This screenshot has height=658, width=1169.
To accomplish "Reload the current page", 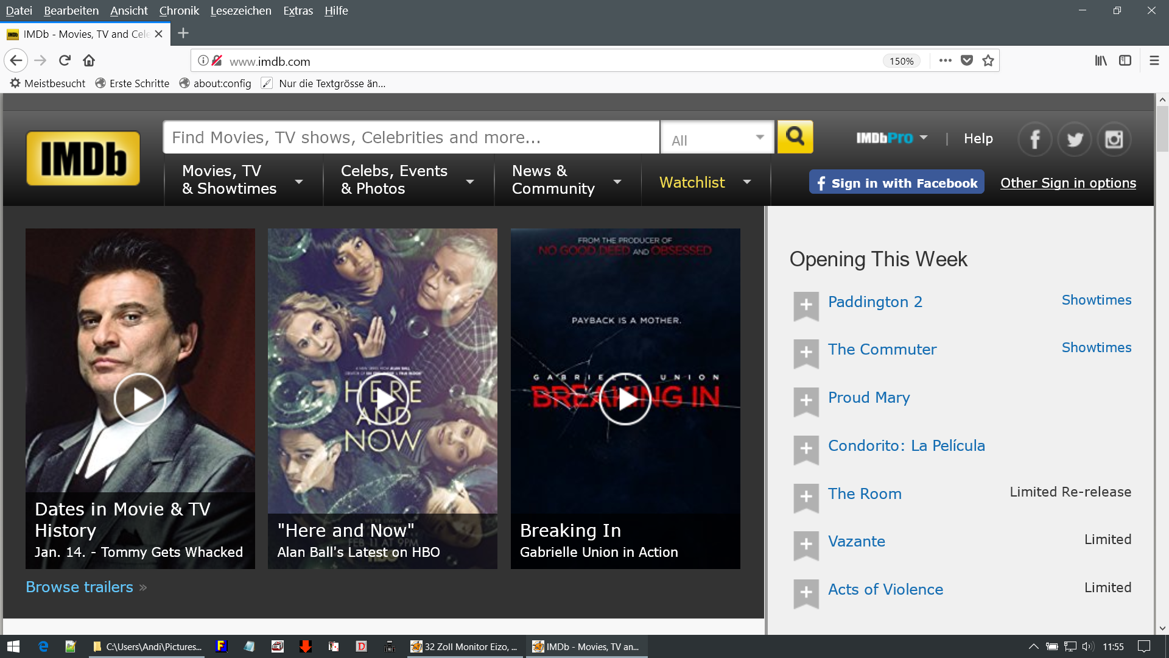I will pos(65,61).
